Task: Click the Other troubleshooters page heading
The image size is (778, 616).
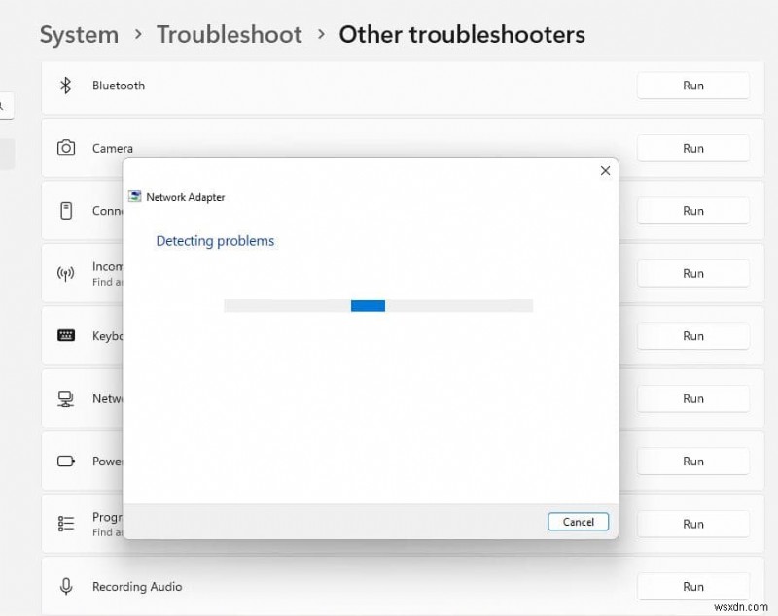Action: click(x=461, y=35)
